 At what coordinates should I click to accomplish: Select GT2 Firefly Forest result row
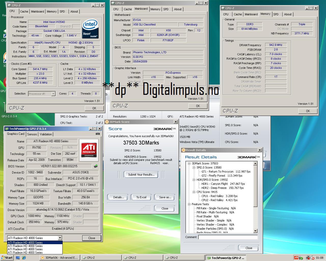[222, 176]
